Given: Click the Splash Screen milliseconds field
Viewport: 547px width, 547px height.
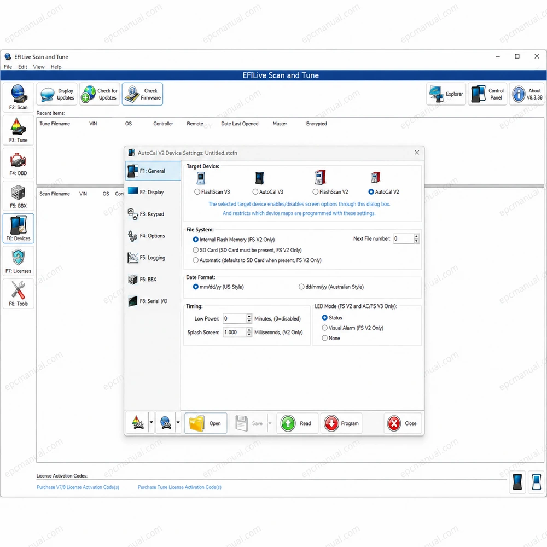Looking at the screenshot, I should pyautogui.click(x=235, y=333).
